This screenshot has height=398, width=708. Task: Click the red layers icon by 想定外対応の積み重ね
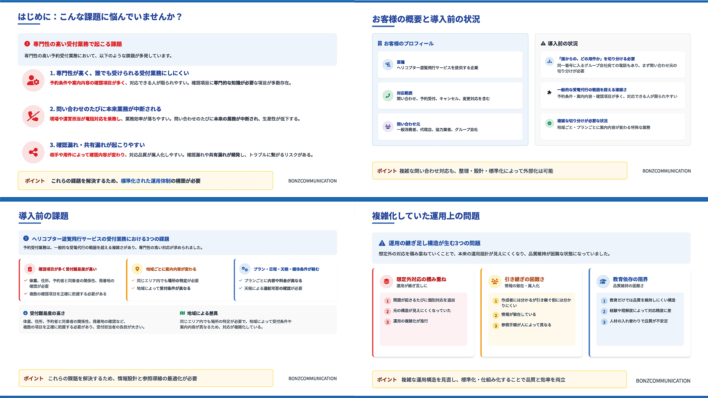[x=386, y=282]
